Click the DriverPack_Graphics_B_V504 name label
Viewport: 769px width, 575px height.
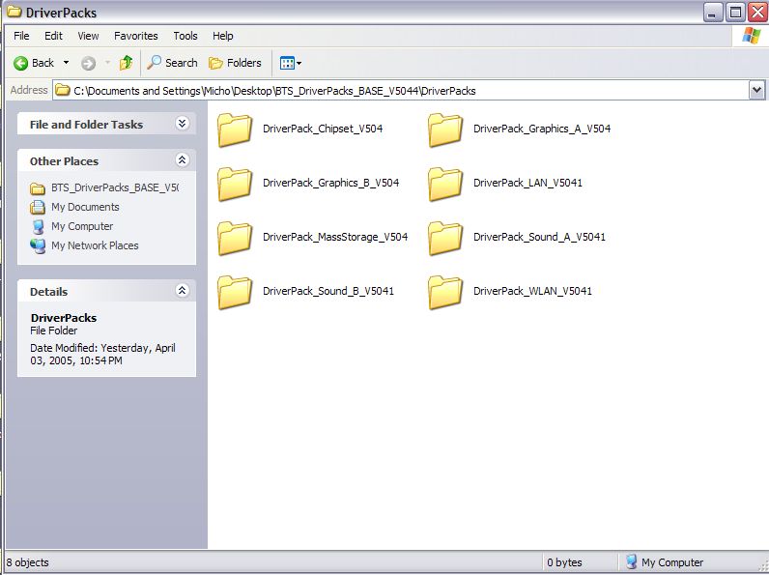coord(331,183)
